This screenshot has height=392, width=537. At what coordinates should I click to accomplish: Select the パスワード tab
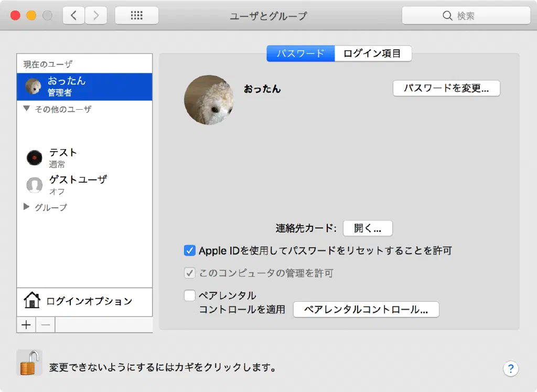(x=300, y=54)
